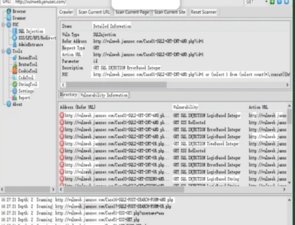This screenshot has width=295, height=225.
Task: Select the Scanner icon in sidebar tree
Action: coord(9,18)
